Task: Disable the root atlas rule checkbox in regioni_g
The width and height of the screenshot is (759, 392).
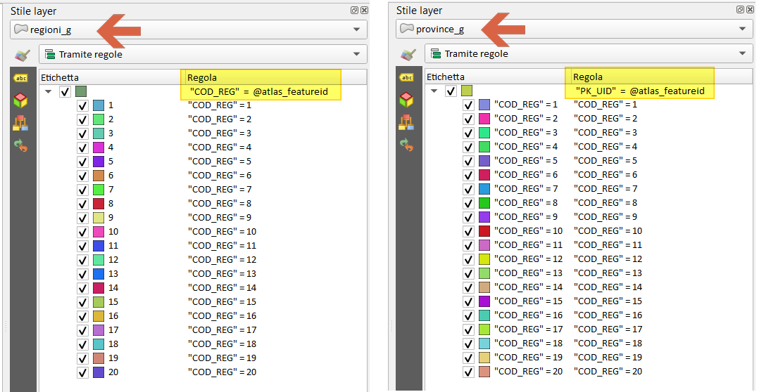Action: click(65, 92)
